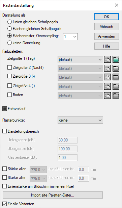This screenshot has height=208, width=122.
Task: Enable Zielgröße 2 (Nacht) checkbox
Action: [x=9, y=68]
